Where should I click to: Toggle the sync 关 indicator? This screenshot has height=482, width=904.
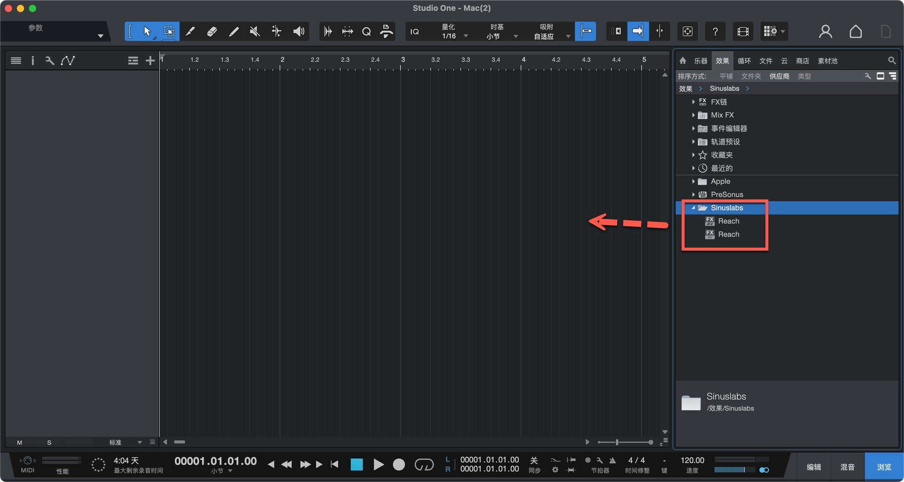(534, 460)
